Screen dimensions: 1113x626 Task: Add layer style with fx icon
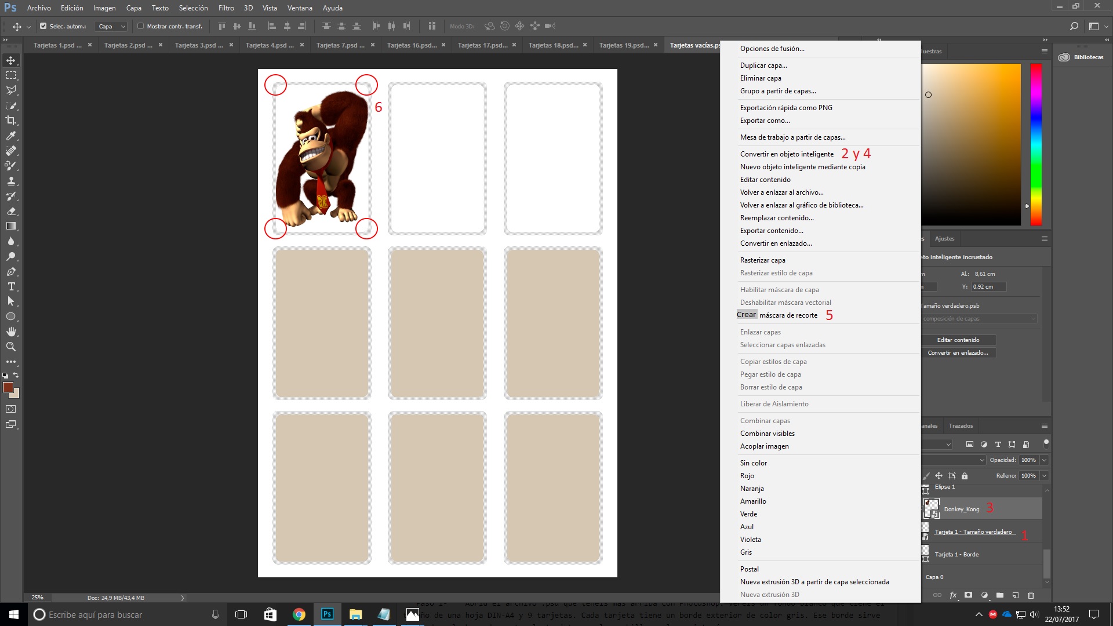coord(953,595)
